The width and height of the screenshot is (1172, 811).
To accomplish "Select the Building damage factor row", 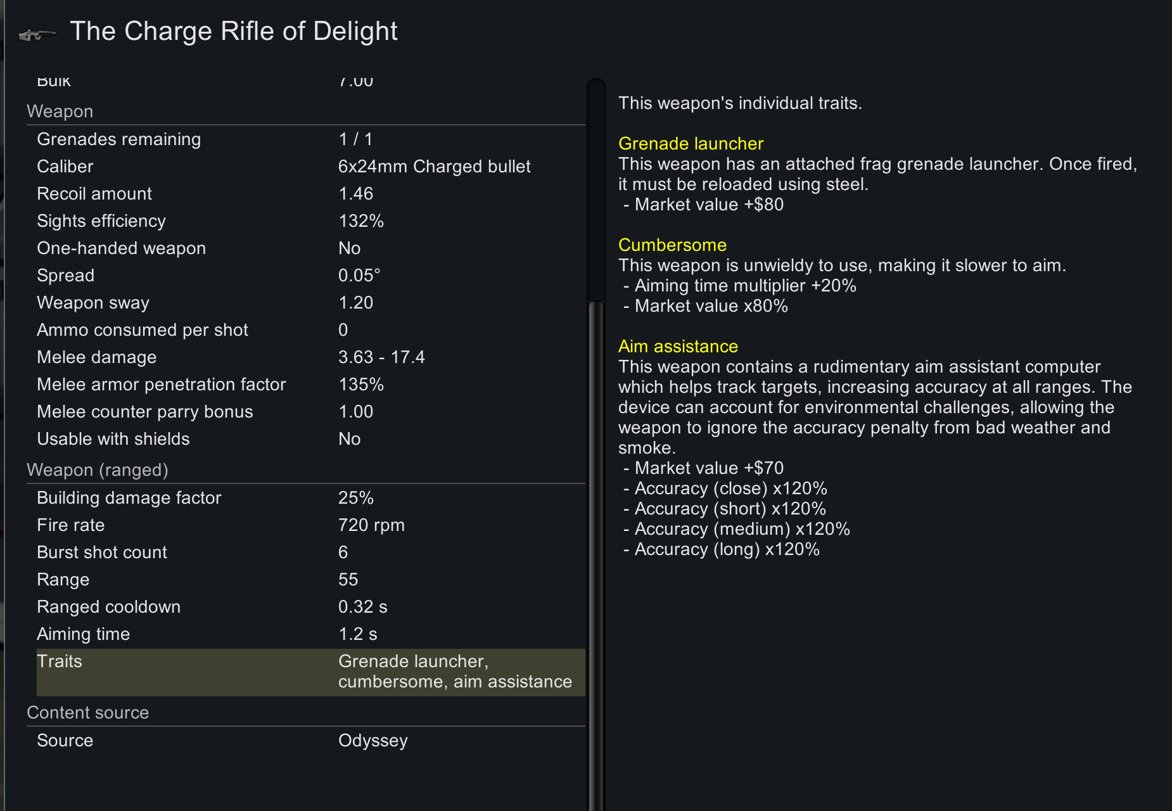I will pyautogui.click(x=311, y=498).
